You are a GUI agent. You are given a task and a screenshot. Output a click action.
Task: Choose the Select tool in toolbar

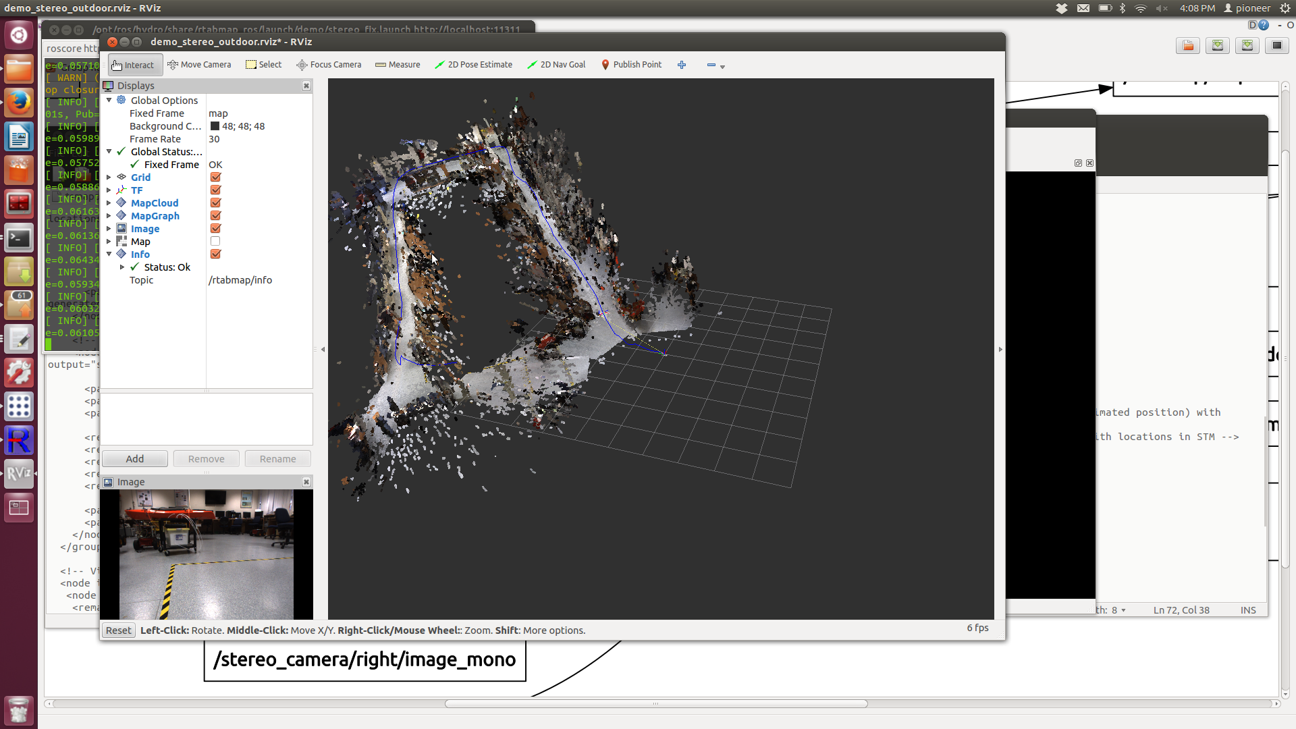pyautogui.click(x=264, y=65)
